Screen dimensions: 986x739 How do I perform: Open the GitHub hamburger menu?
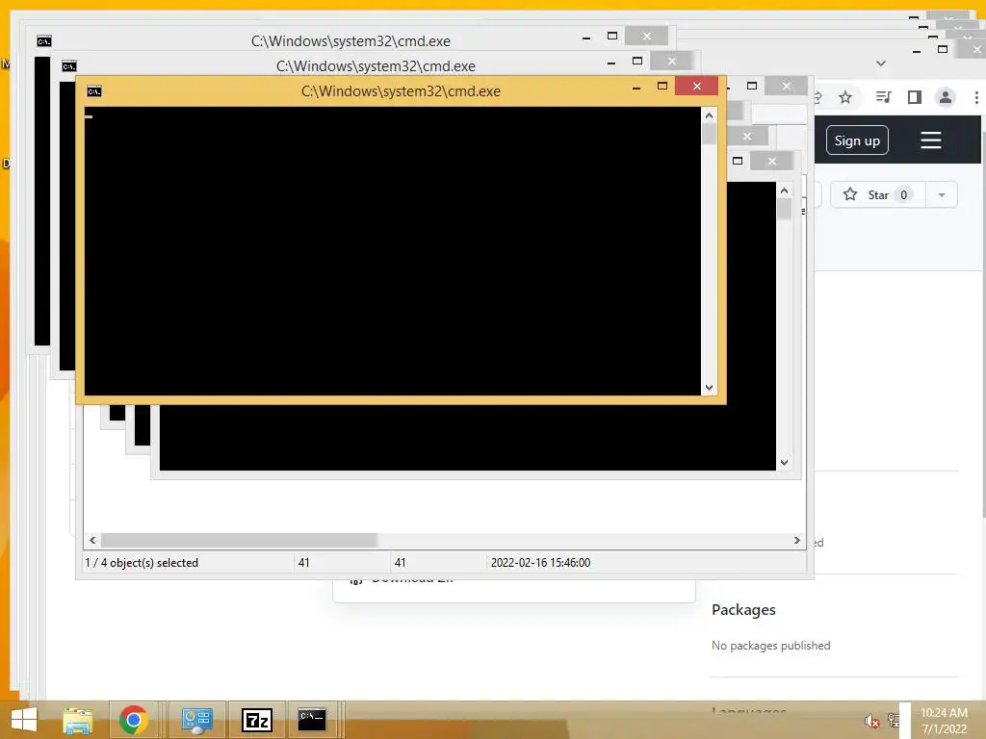tap(931, 140)
